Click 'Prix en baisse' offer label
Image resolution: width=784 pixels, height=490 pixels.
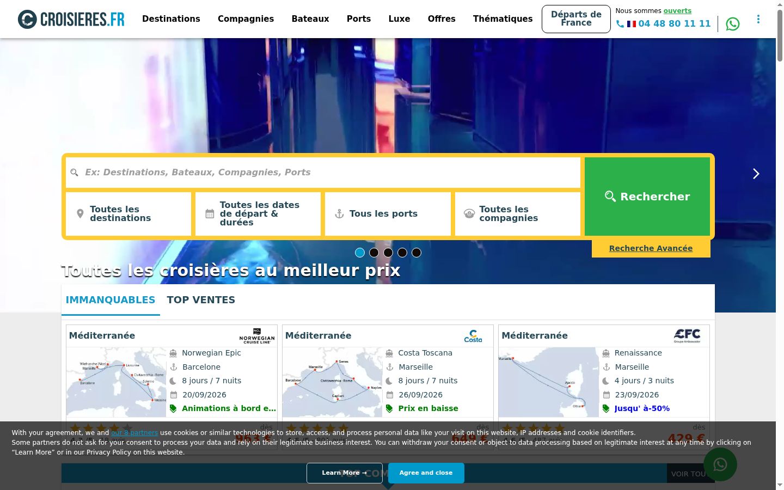point(428,409)
